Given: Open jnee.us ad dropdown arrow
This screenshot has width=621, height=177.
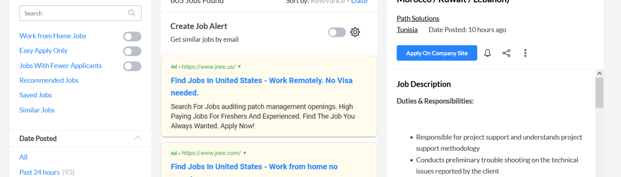Looking at the screenshot, I should click(240, 67).
